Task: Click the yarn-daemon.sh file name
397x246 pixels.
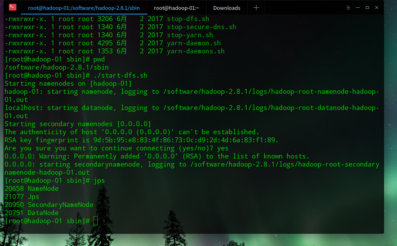Action: coord(194,43)
